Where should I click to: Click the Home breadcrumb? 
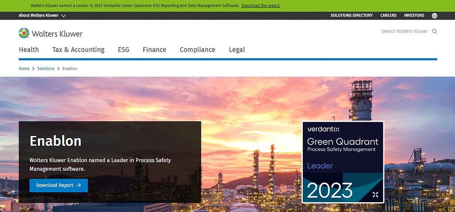pyautogui.click(x=24, y=69)
